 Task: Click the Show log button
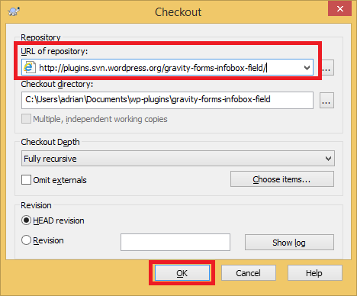tap(289, 243)
